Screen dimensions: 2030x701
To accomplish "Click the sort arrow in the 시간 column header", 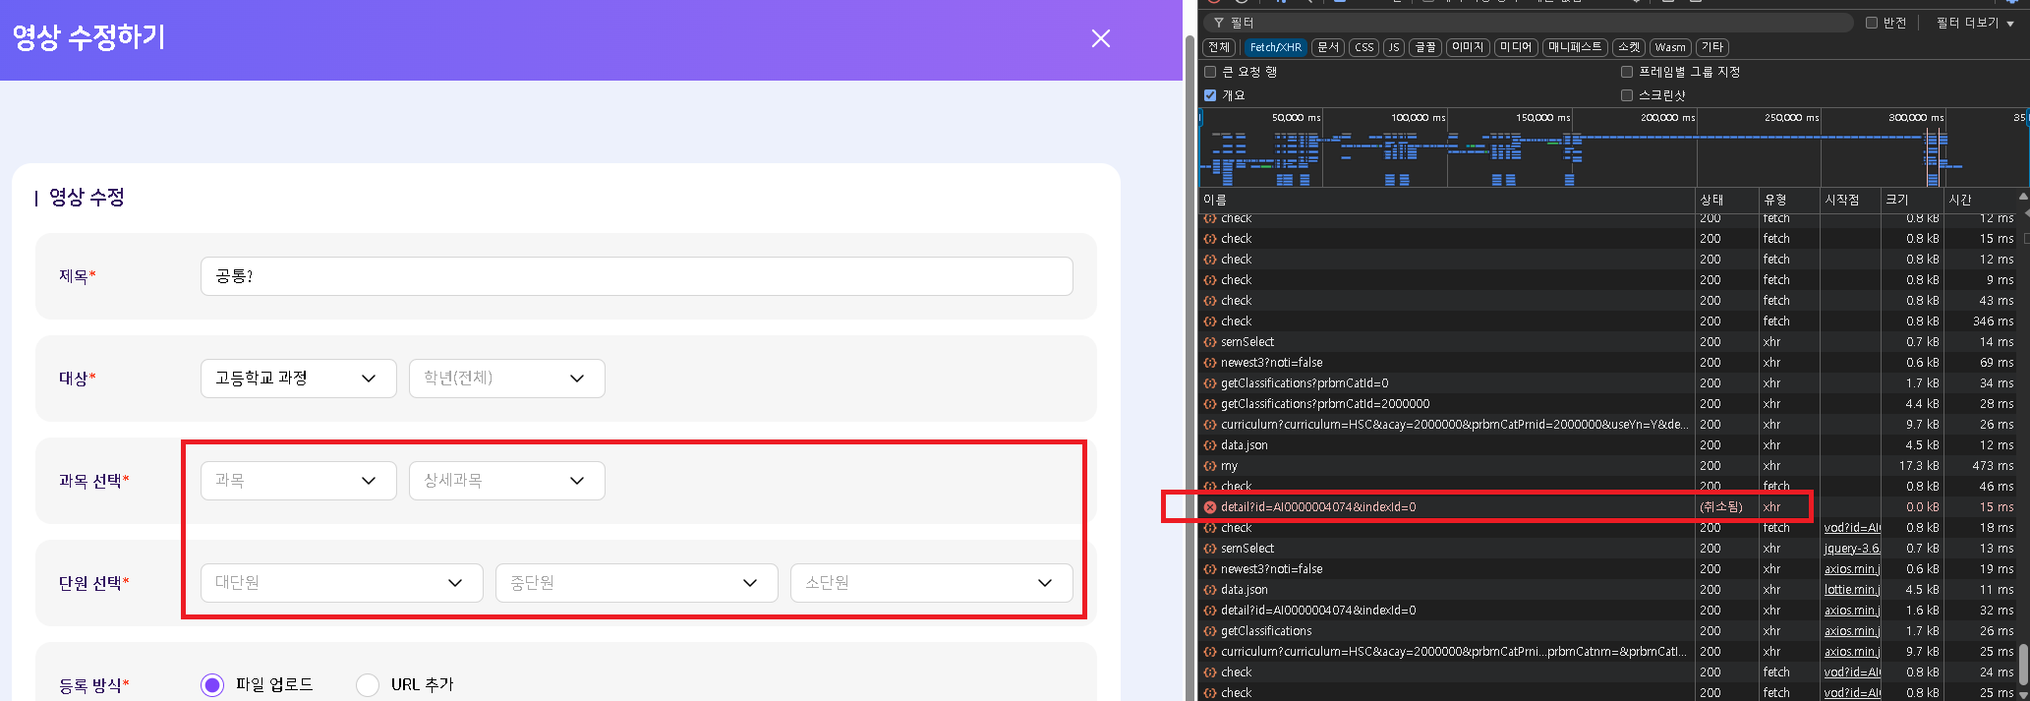I will tap(2022, 198).
